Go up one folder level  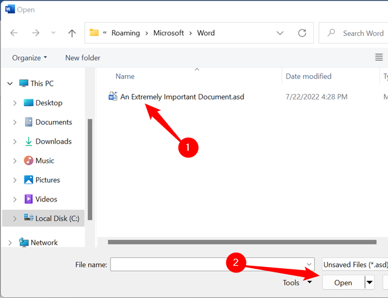tap(72, 33)
